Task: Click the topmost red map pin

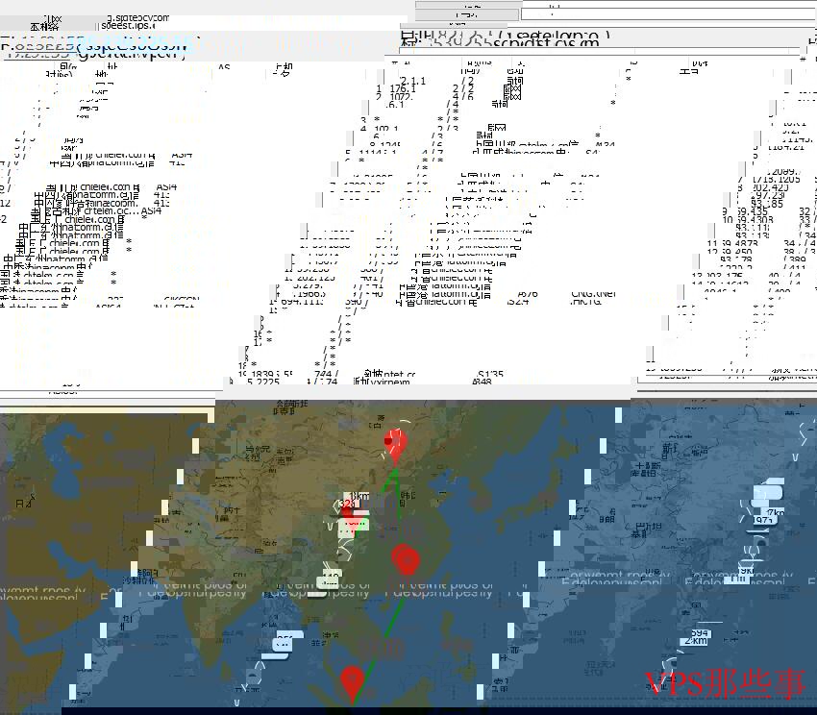Action: pos(394,444)
